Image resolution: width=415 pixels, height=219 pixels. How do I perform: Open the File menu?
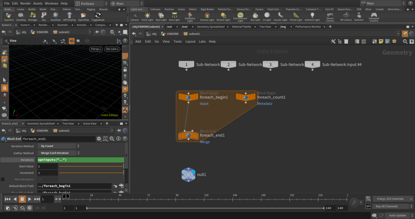(7, 3)
